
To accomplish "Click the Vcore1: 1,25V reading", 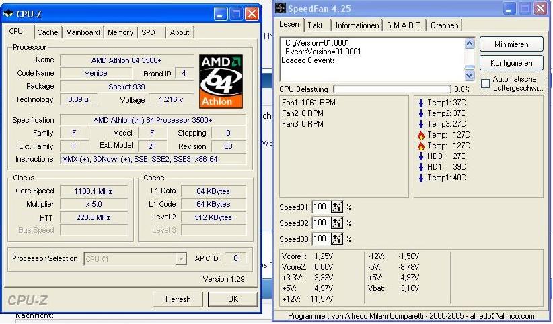I will coord(307,256).
